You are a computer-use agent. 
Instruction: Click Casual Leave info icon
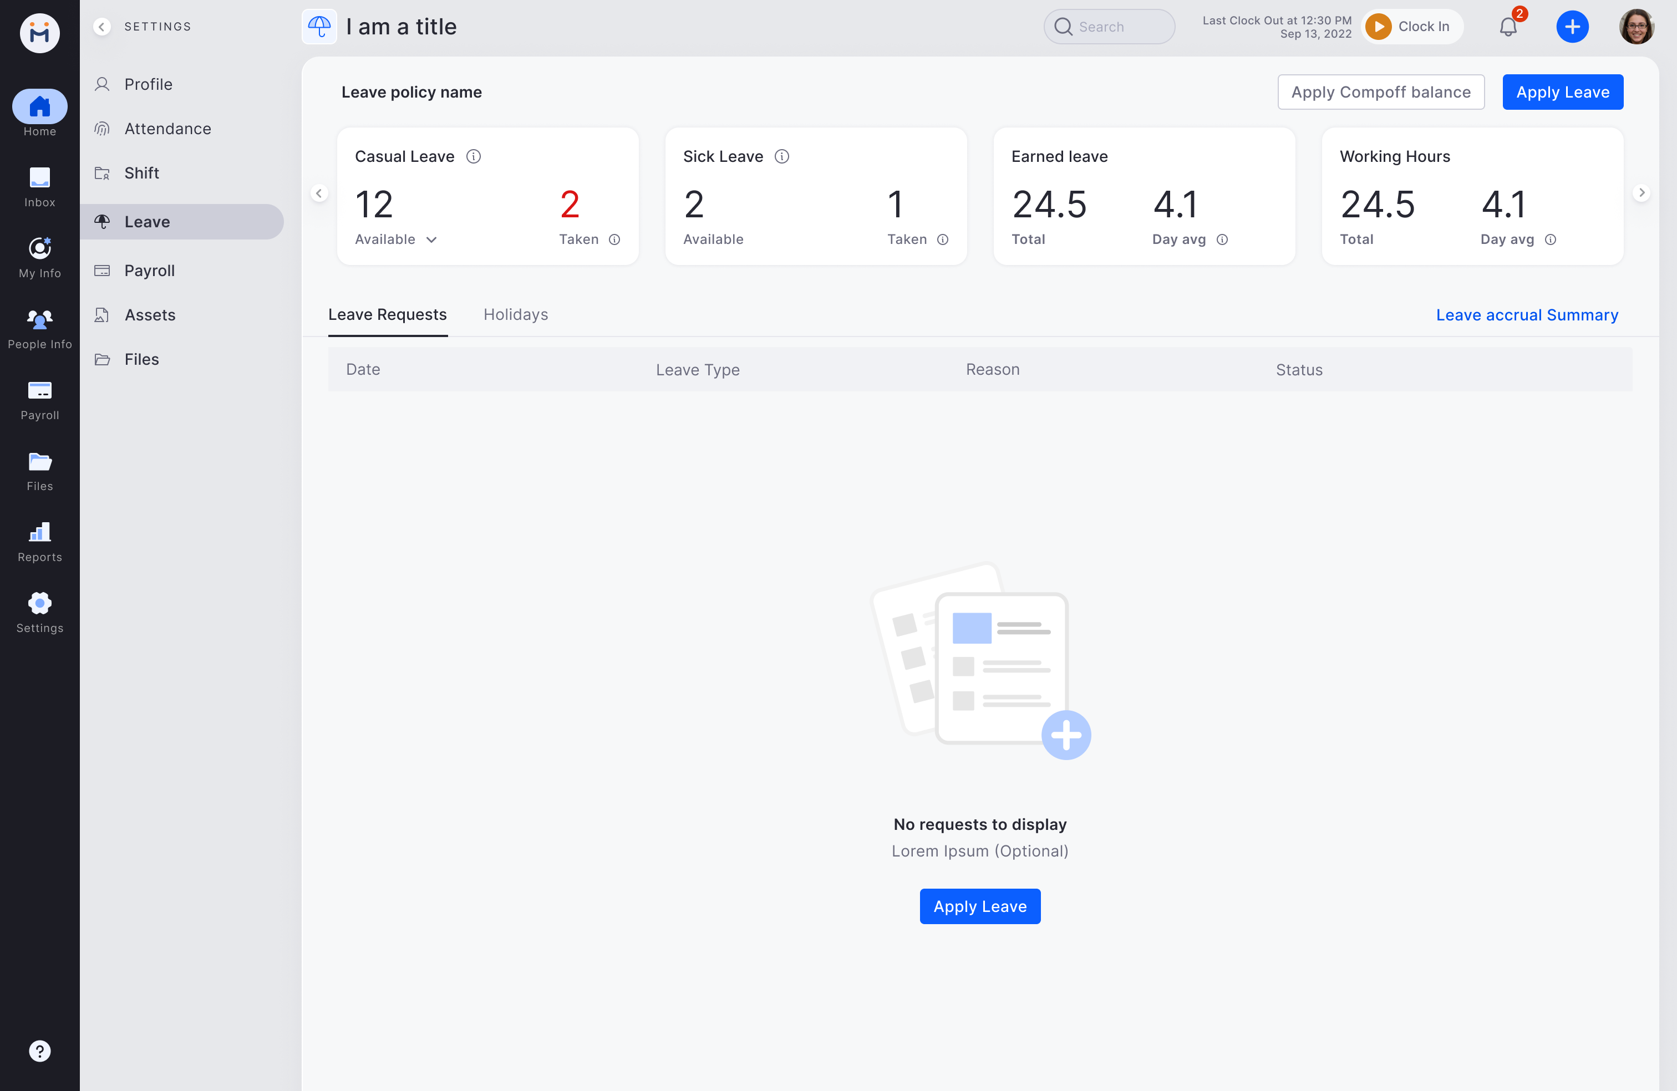(474, 156)
